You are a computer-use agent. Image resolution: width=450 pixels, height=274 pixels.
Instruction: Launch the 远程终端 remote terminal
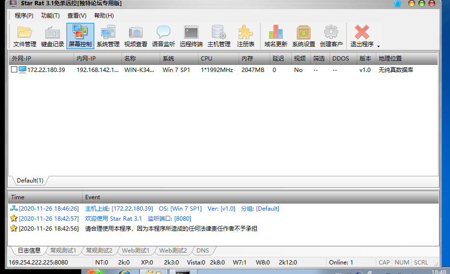click(x=191, y=36)
